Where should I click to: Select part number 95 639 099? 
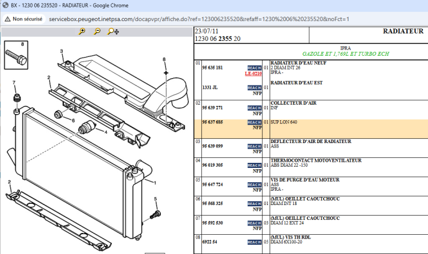tap(212, 146)
